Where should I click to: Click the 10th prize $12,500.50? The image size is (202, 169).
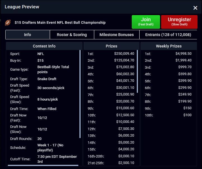click(x=125, y=115)
